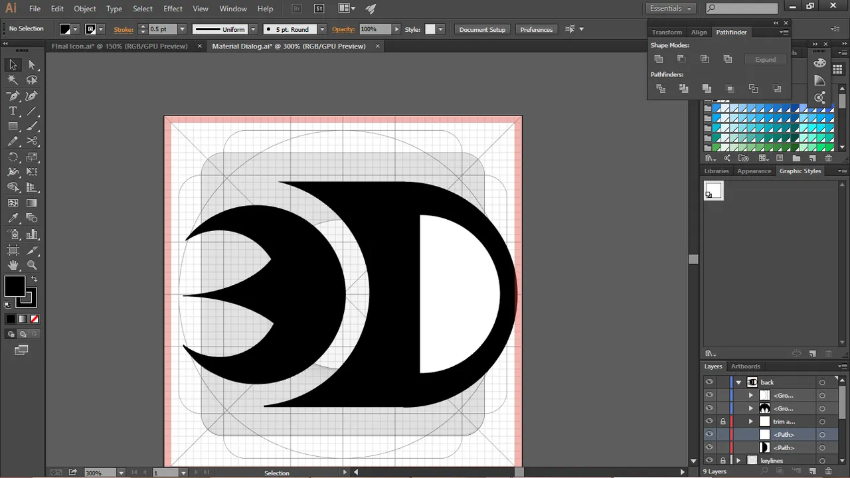Apply Minus Front shape mode
850x478 pixels.
(681, 59)
